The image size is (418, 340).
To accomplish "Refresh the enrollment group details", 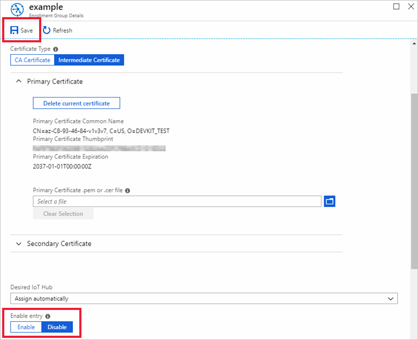I will (57, 30).
